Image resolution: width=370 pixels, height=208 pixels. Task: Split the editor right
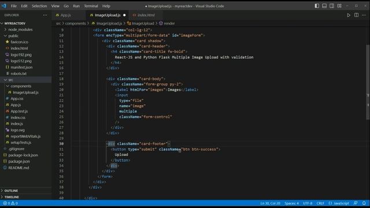tap(356, 15)
